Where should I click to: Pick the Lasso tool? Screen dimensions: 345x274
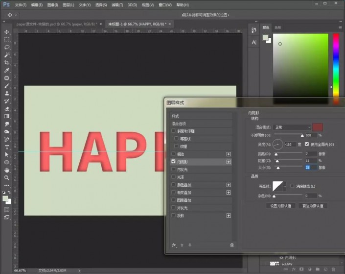(6, 47)
